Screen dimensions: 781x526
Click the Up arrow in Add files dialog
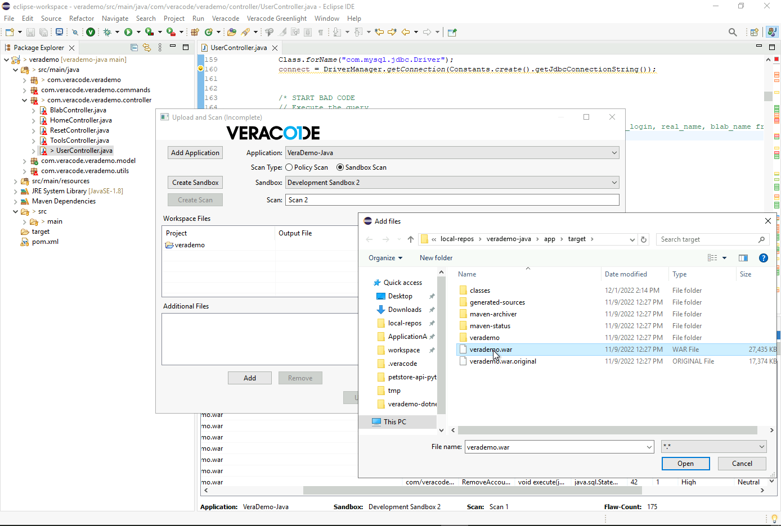411,239
